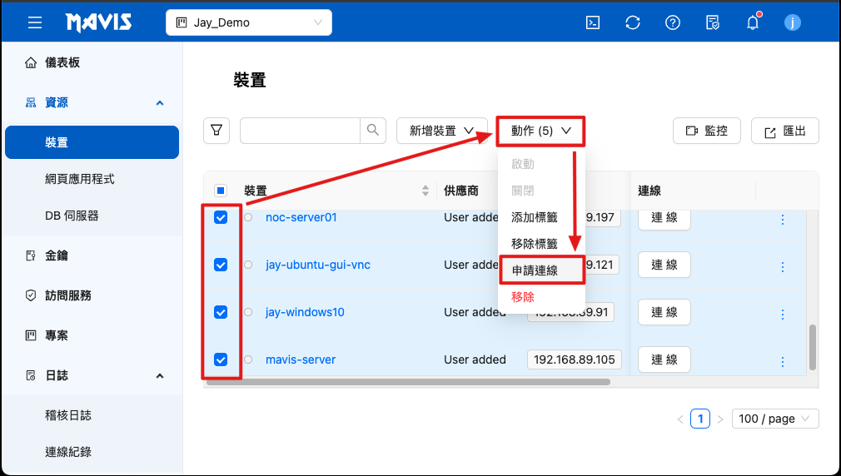
Task: Click the device search input field
Action: (x=300, y=131)
